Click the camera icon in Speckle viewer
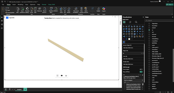 coord(62,76)
